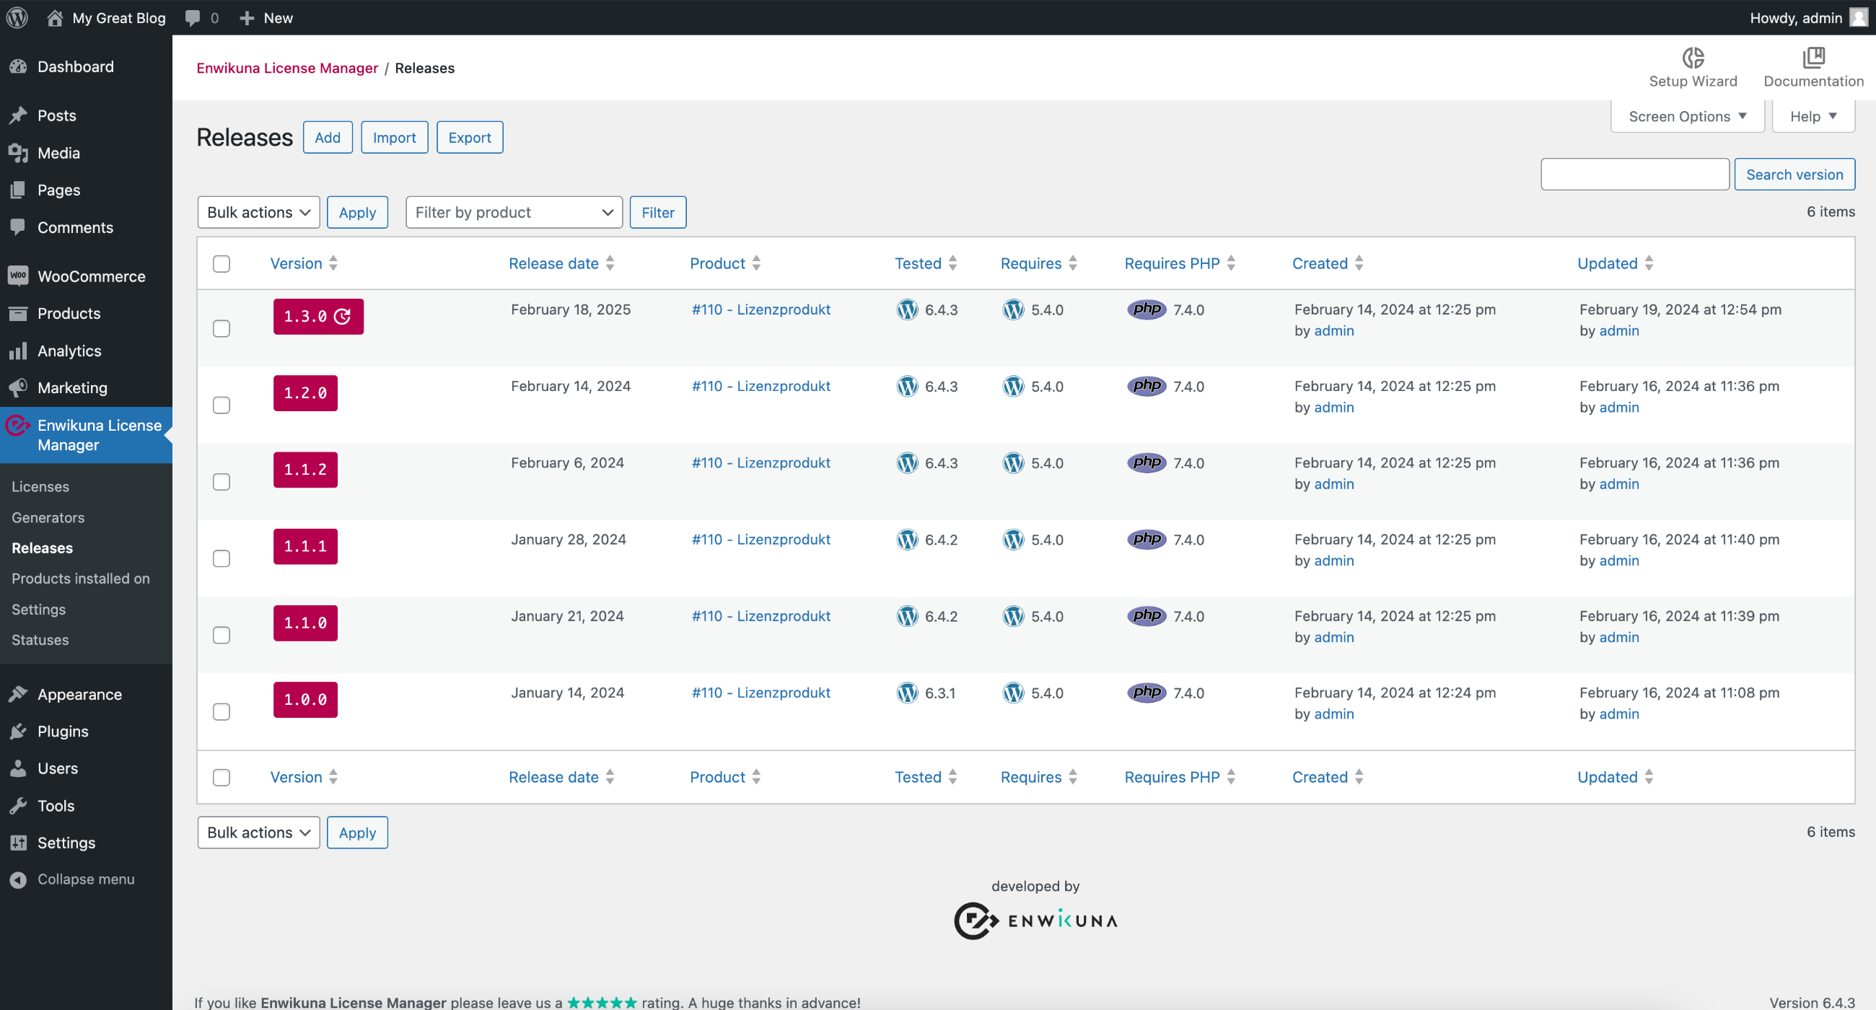Click the search version text field

(x=1634, y=175)
